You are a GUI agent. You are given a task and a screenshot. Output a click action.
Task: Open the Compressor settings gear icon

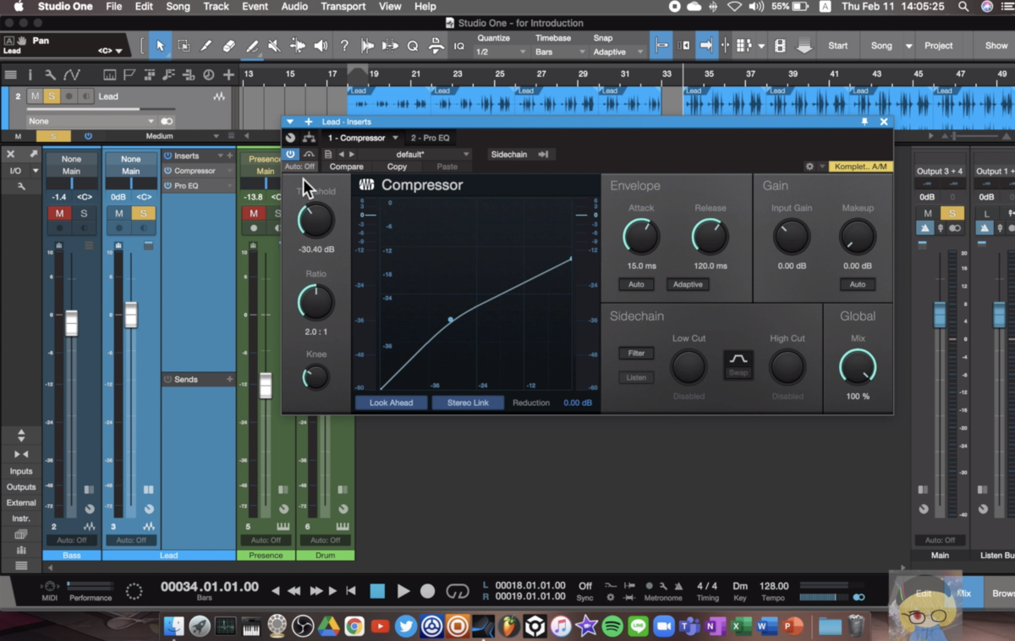(809, 167)
